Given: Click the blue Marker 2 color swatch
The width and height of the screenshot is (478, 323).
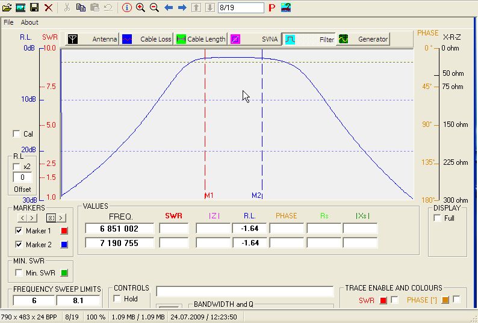Looking at the screenshot, I should (65, 245).
